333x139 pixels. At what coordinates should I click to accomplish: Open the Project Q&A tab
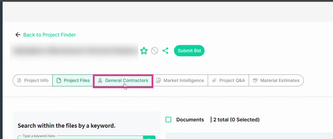(228, 80)
